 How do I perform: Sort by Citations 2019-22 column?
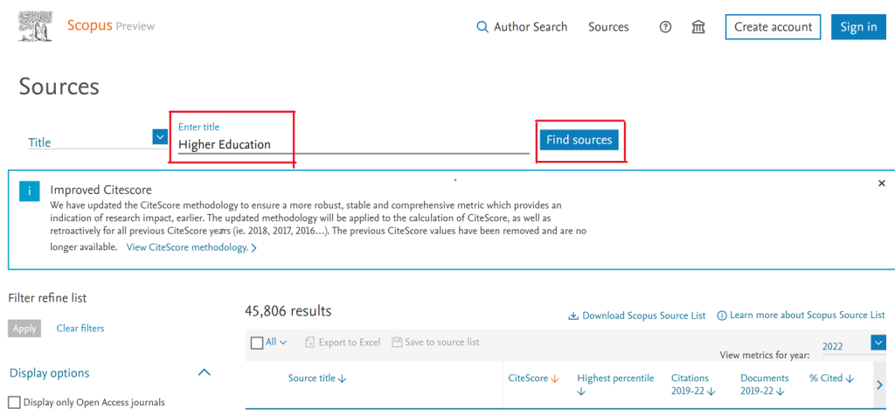[693, 384]
